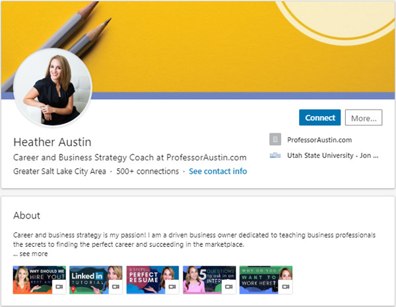Click the Utah State University logo icon

[275, 155]
